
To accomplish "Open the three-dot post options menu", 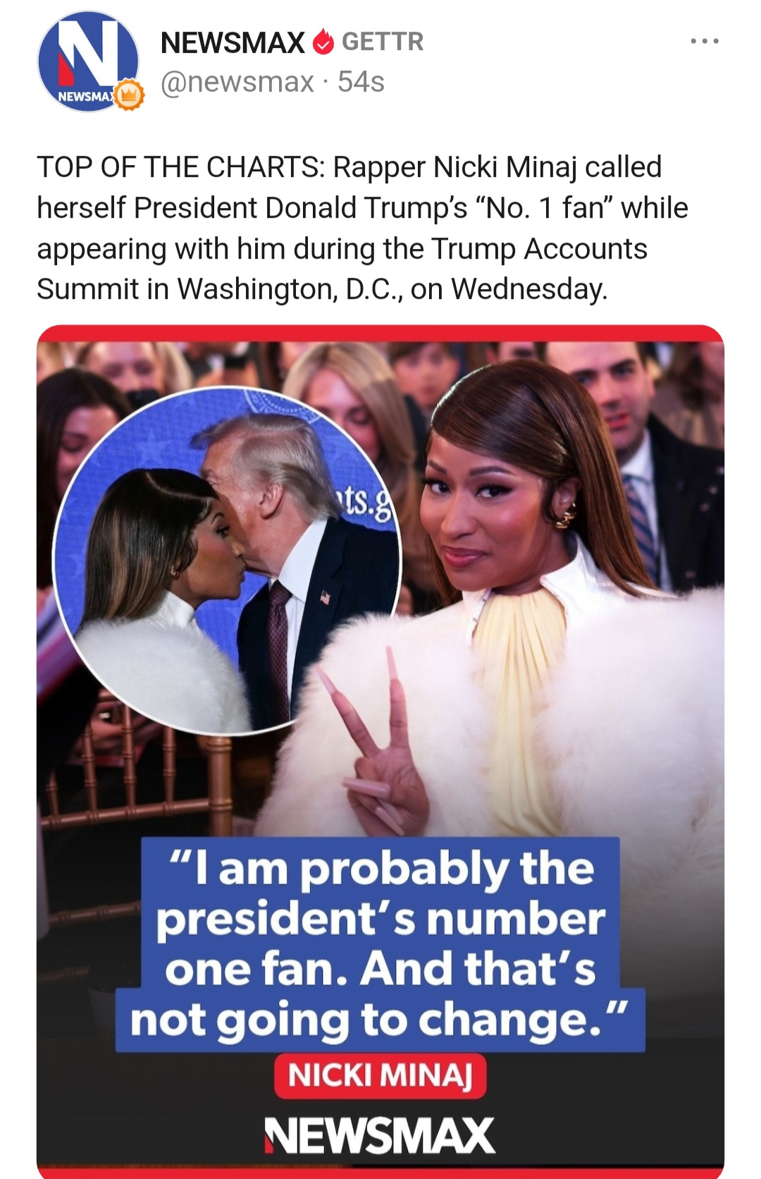I will pos(705,42).
